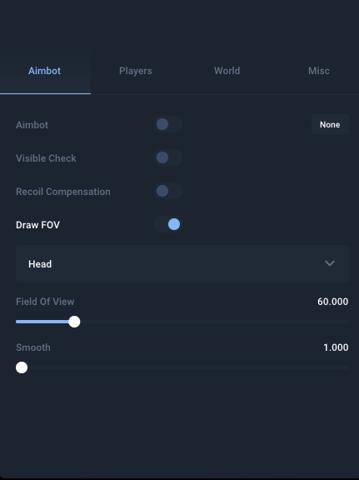Click the Aimbot tab header
The image size is (359, 480).
click(45, 71)
